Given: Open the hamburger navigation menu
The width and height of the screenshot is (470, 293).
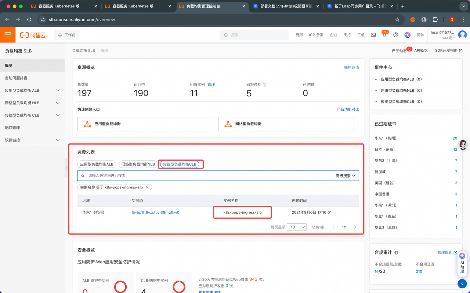Looking at the screenshot, I should 8,35.
